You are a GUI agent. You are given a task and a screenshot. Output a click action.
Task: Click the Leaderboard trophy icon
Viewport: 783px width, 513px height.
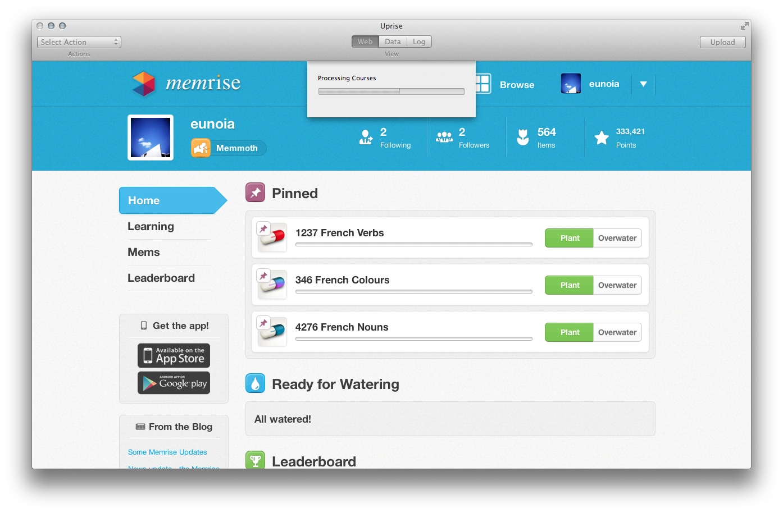(255, 460)
